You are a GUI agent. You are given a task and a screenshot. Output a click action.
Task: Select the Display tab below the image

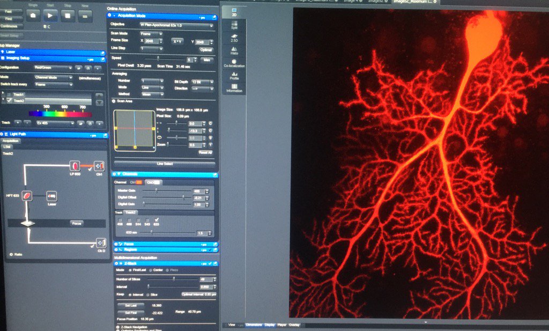coord(270,325)
